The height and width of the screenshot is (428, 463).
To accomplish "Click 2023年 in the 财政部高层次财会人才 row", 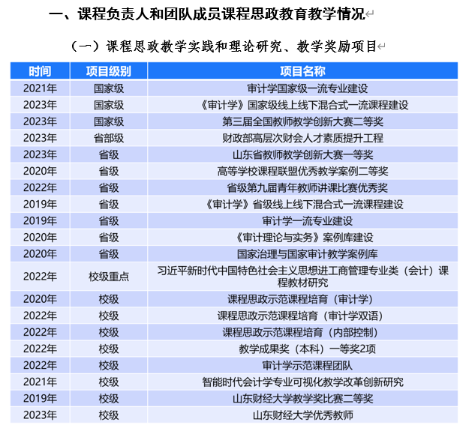I will [x=40, y=138].
